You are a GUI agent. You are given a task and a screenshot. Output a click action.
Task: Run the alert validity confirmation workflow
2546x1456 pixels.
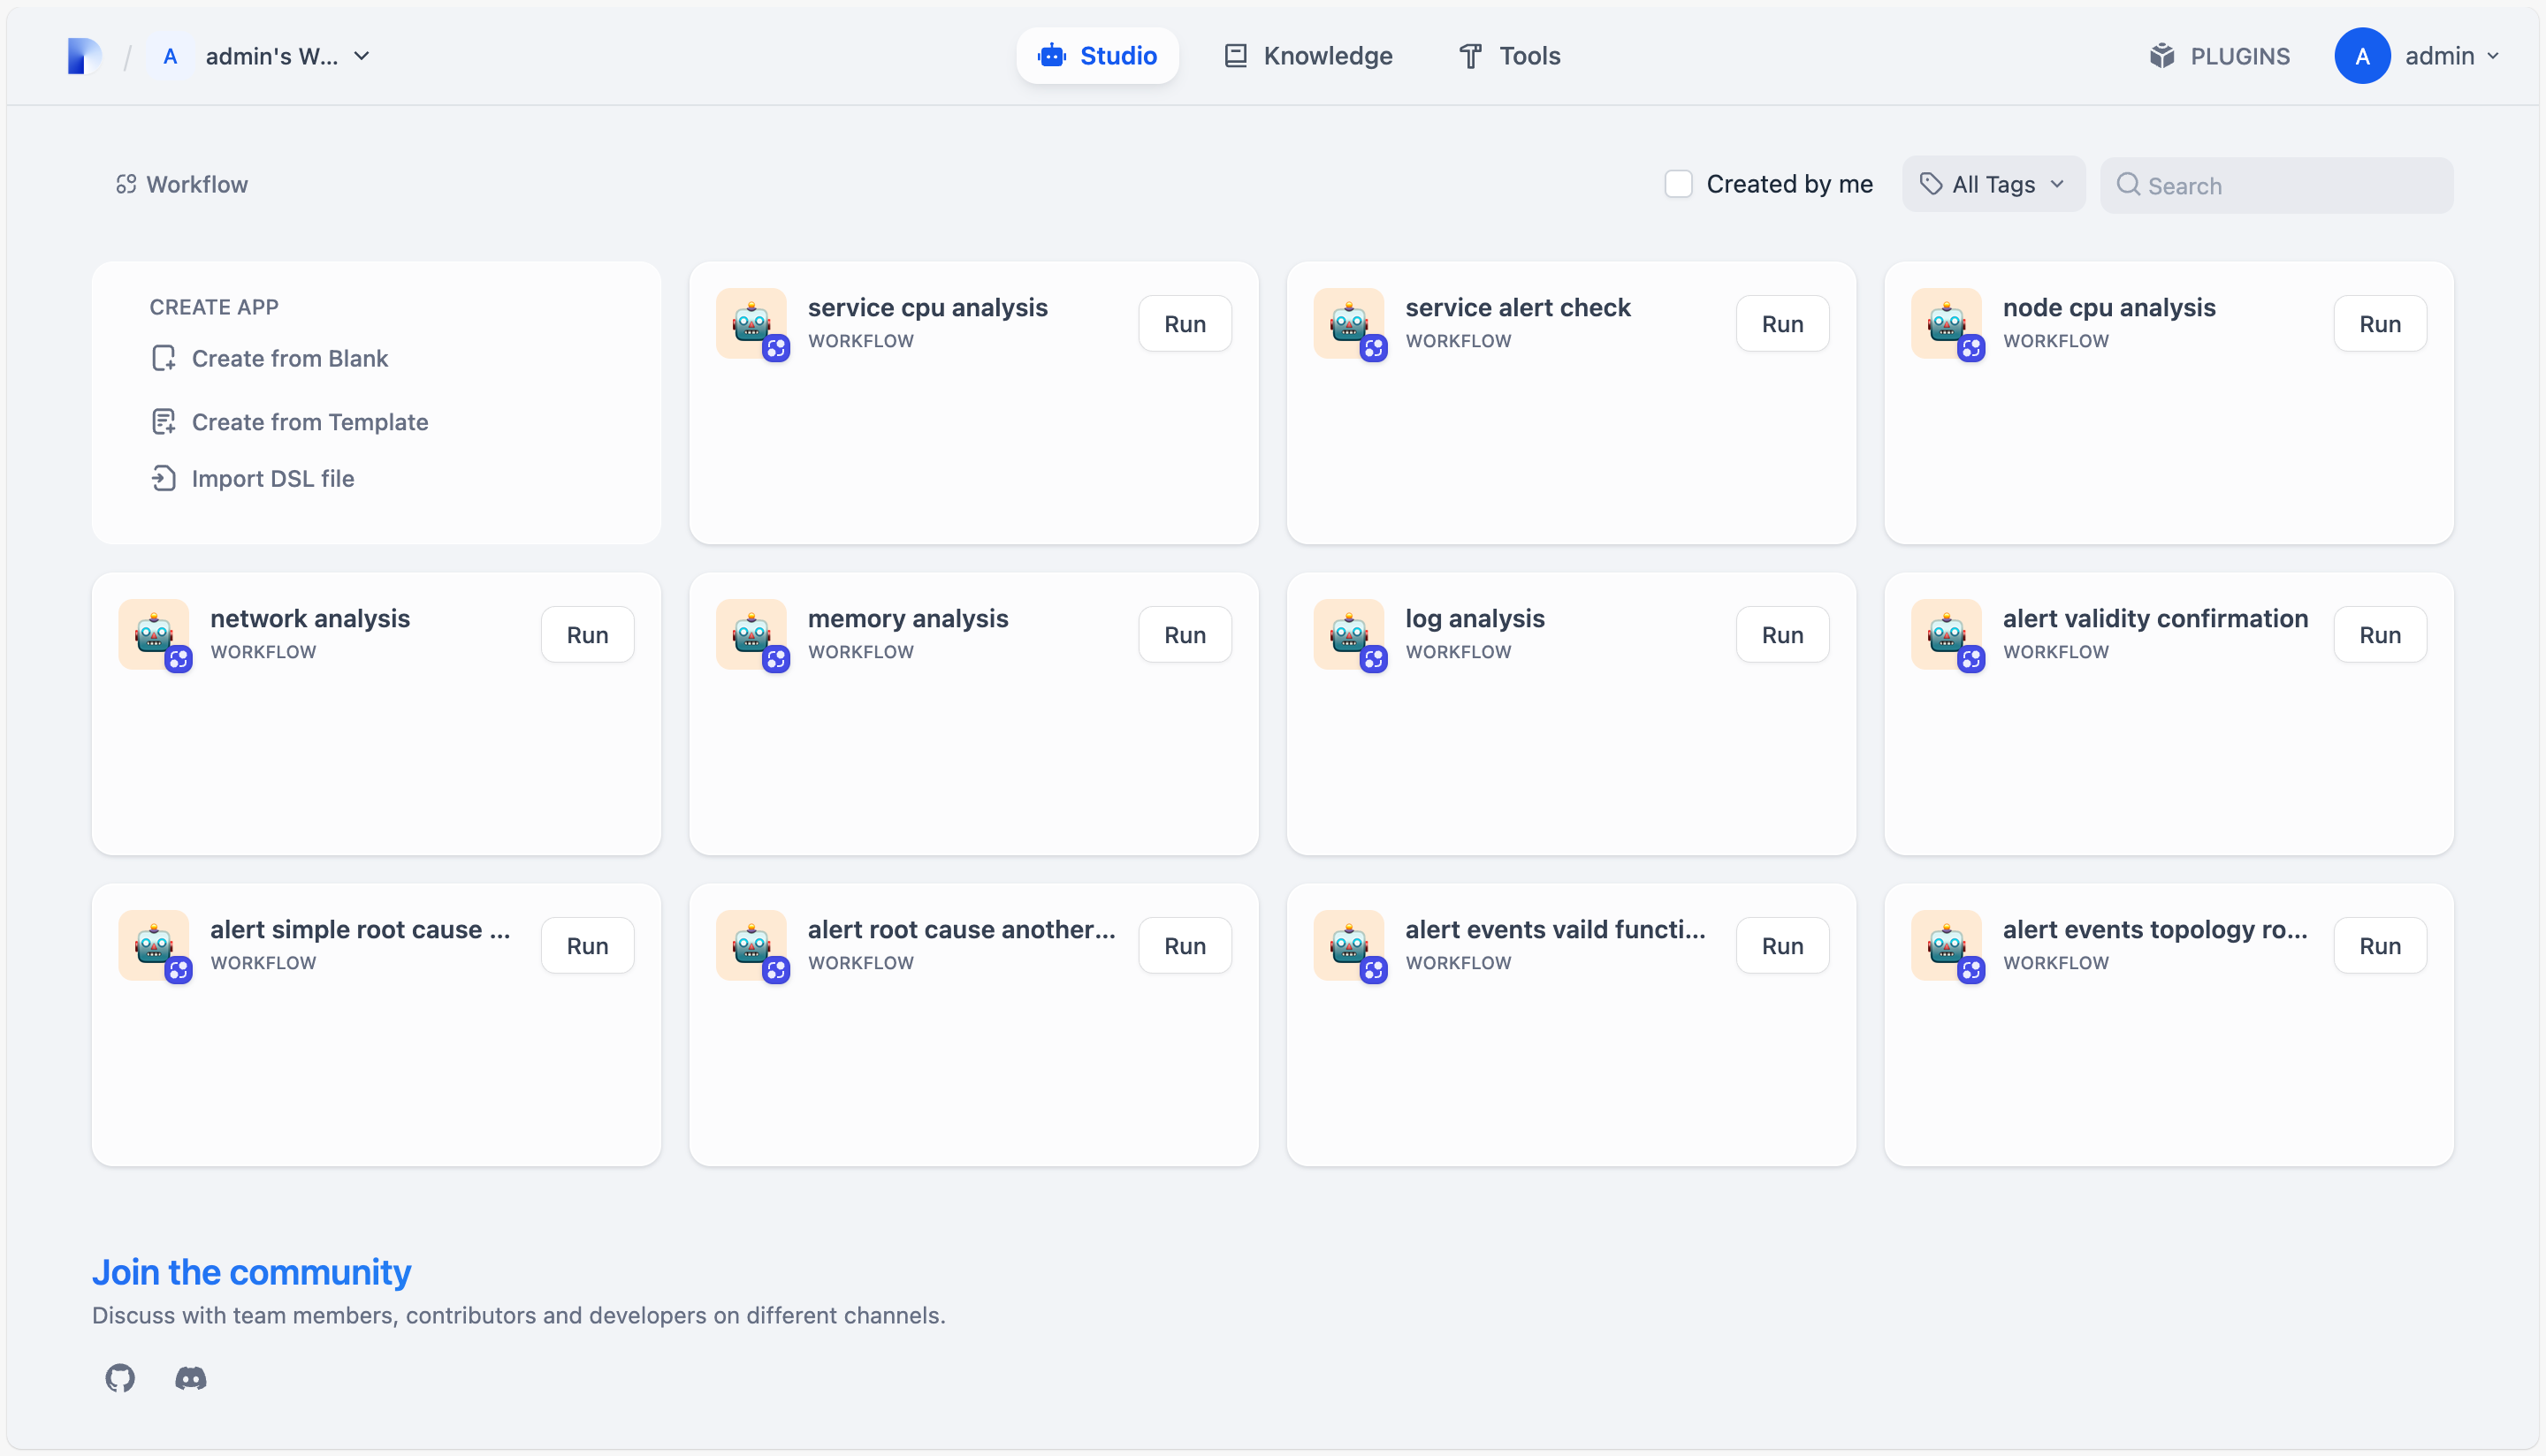[2379, 635]
